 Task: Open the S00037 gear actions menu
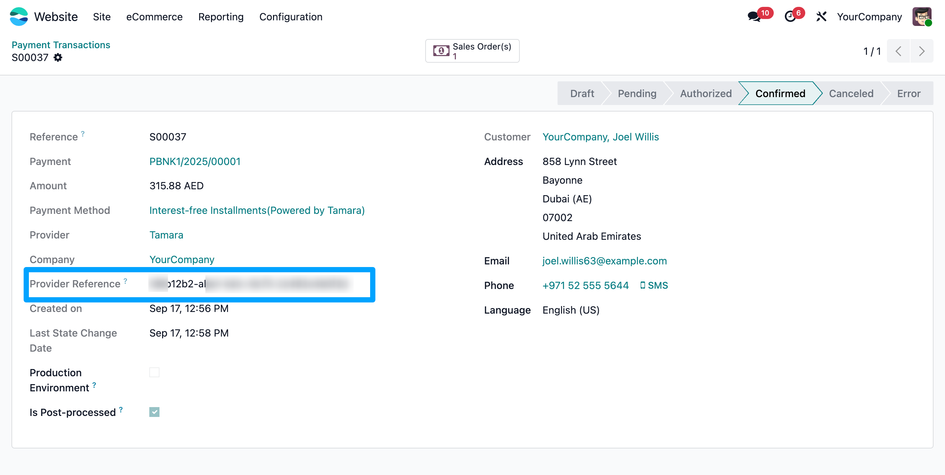click(58, 58)
